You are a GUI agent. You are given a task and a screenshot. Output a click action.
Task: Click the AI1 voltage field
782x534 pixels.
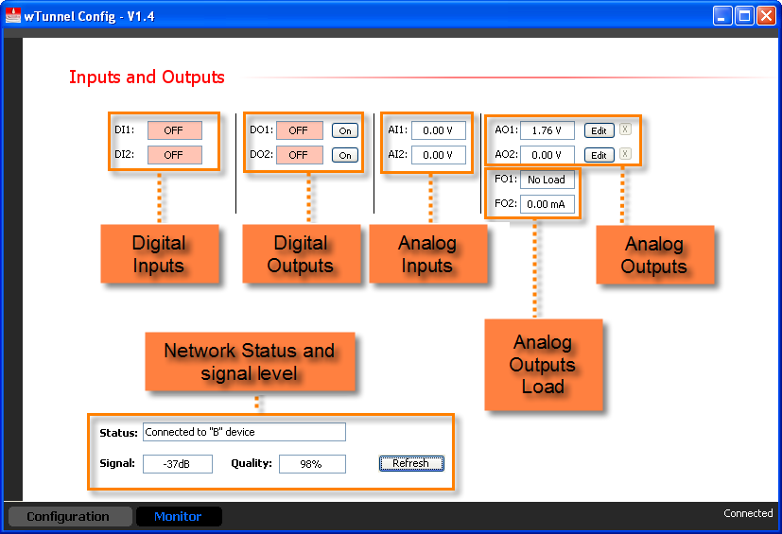pos(438,130)
